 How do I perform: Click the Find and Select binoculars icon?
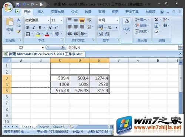(x=165, y=25)
